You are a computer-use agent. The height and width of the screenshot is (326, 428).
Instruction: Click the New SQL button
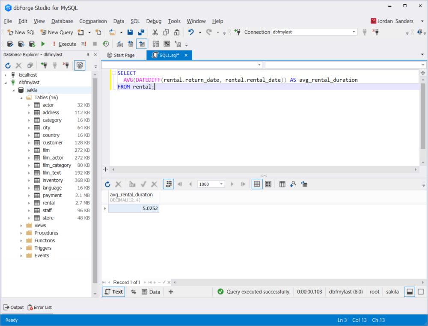click(x=21, y=32)
